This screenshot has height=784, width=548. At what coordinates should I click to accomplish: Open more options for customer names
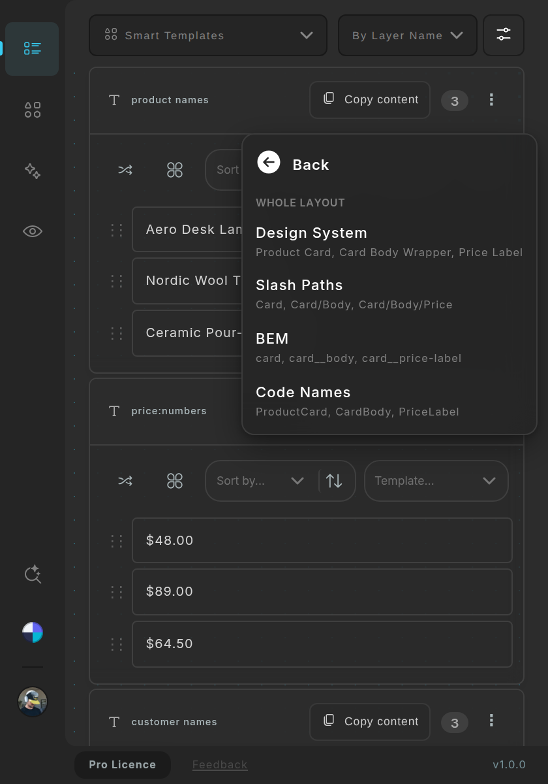coord(491,720)
